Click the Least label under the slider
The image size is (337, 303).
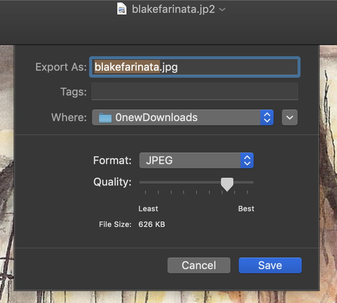click(148, 209)
